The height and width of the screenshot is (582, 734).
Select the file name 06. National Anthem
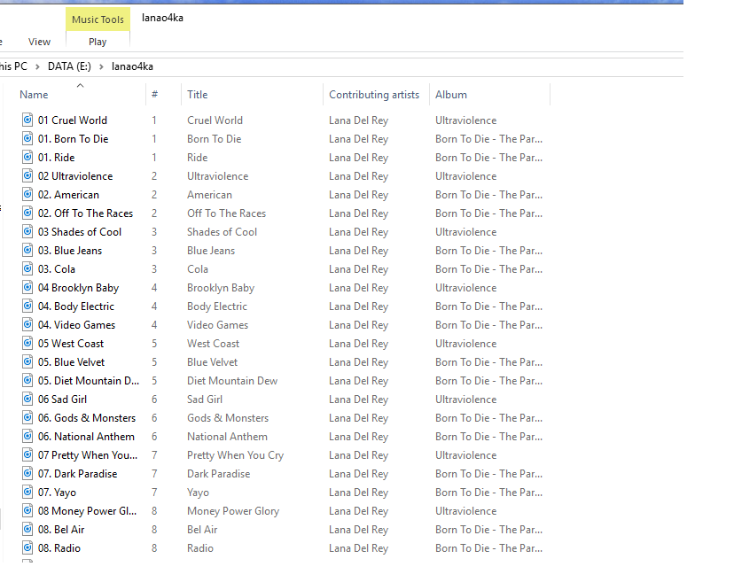86,437
